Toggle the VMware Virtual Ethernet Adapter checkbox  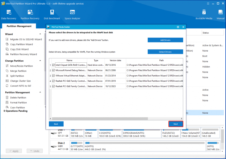point(53,76)
